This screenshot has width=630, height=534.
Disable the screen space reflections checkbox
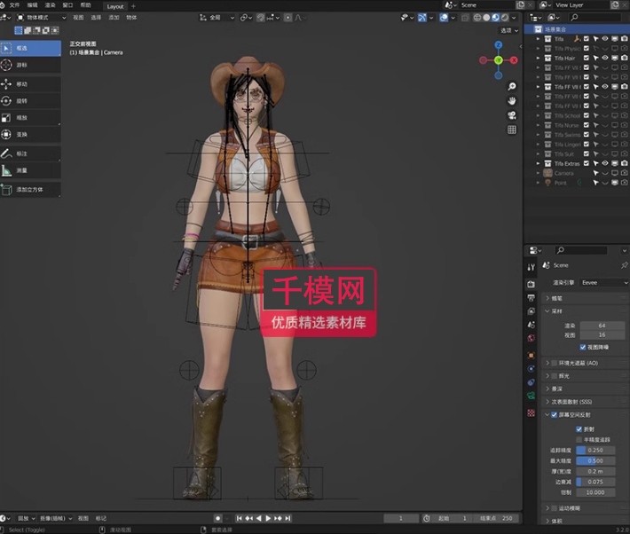[x=555, y=414]
